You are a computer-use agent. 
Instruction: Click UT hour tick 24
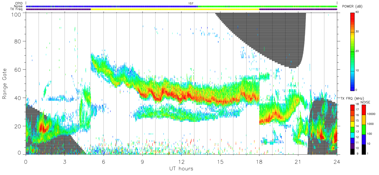click(x=337, y=162)
